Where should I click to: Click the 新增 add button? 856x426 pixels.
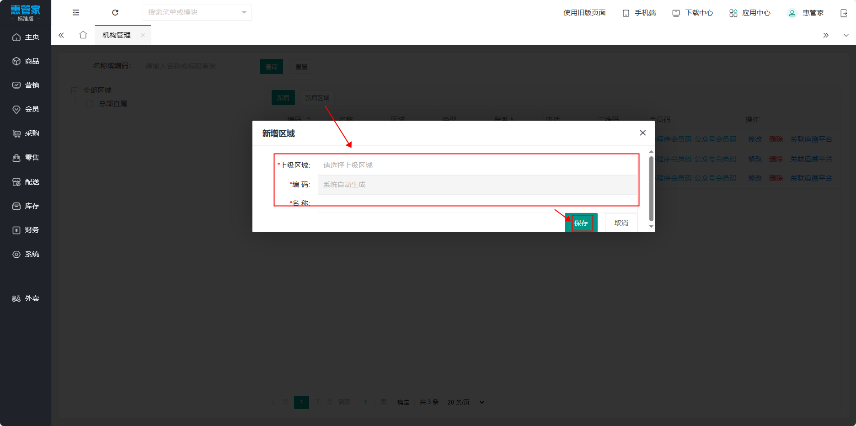(283, 98)
